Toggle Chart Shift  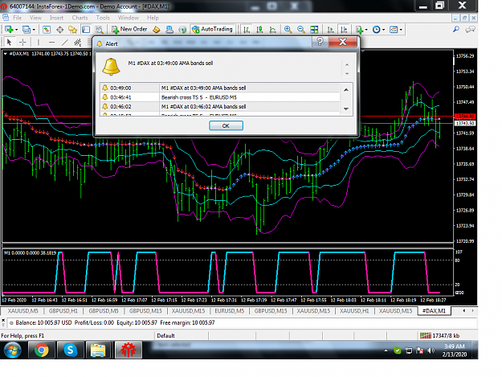(x=344, y=30)
